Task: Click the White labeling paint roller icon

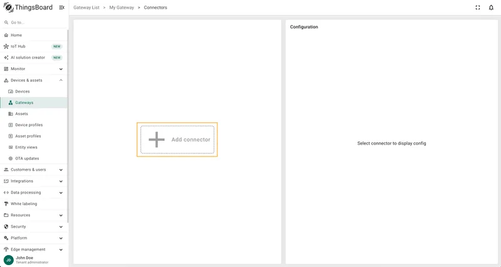Action: pyautogui.click(x=6, y=204)
